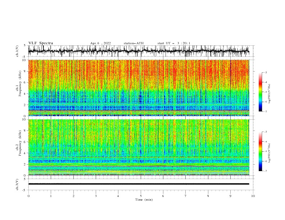The height and width of the screenshot is (220, 285).
Task: Click the "9" tick on Time axis
Action: click(230, 196)
